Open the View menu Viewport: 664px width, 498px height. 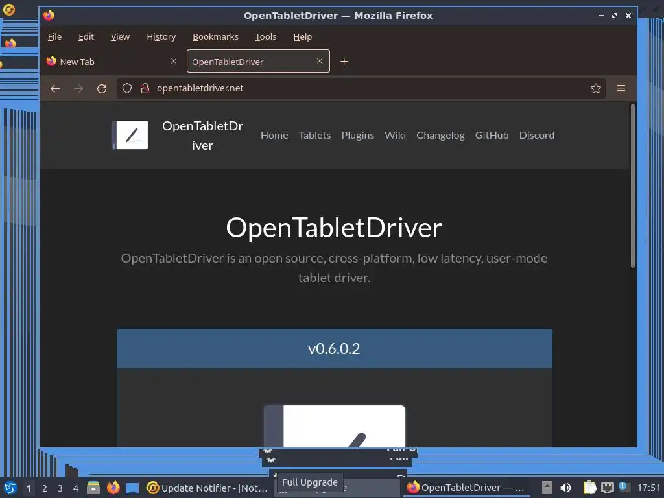[x=120, y=37]
